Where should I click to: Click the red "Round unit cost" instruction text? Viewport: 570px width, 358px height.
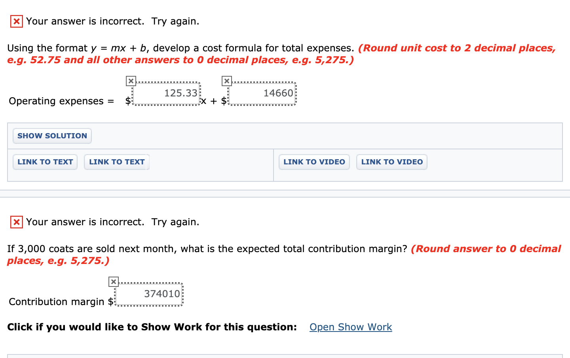point(457,48)
